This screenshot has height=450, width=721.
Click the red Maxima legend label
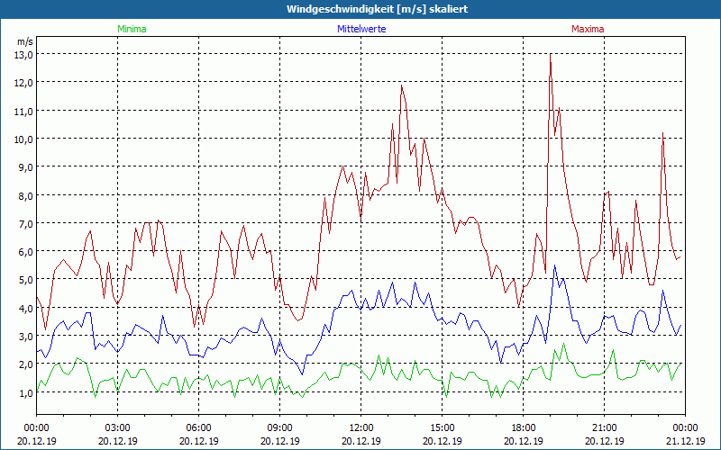[588, 29]
